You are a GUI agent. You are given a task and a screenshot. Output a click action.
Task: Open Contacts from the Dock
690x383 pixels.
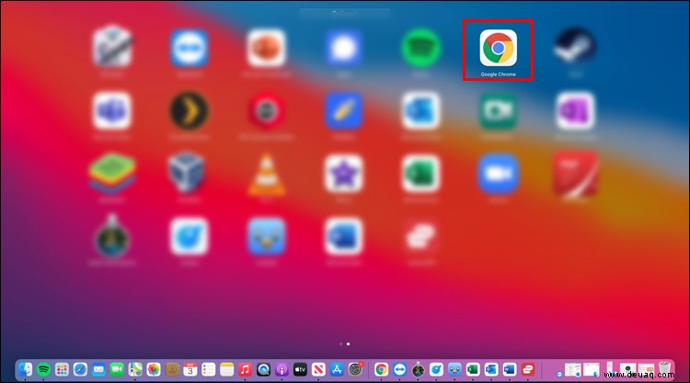pyautogui.click(x=172, y=369)
